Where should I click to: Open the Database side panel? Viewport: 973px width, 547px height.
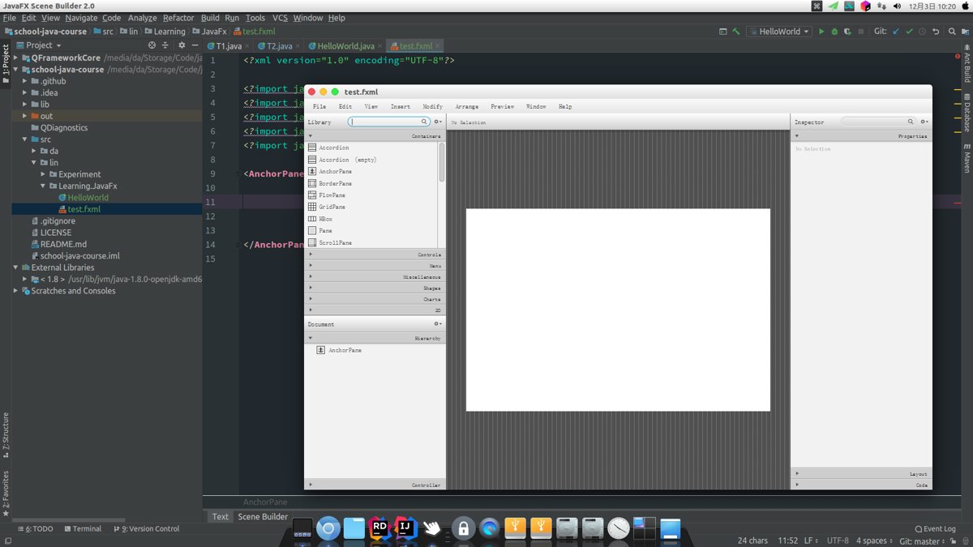(967, 112)
